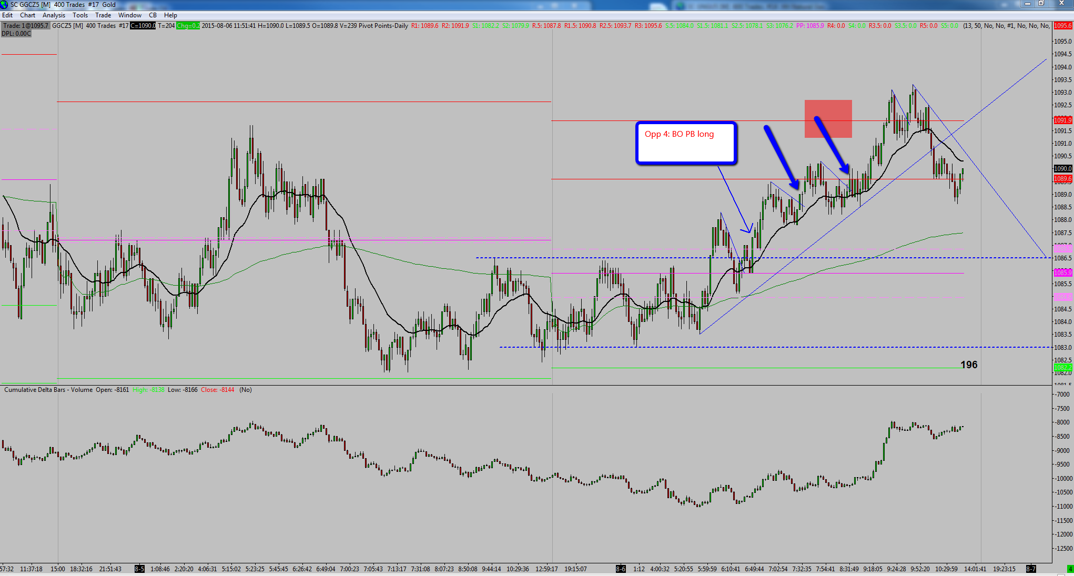
Task: Click the red 'Close: -8144' delta value
Action: pos(218,390)
